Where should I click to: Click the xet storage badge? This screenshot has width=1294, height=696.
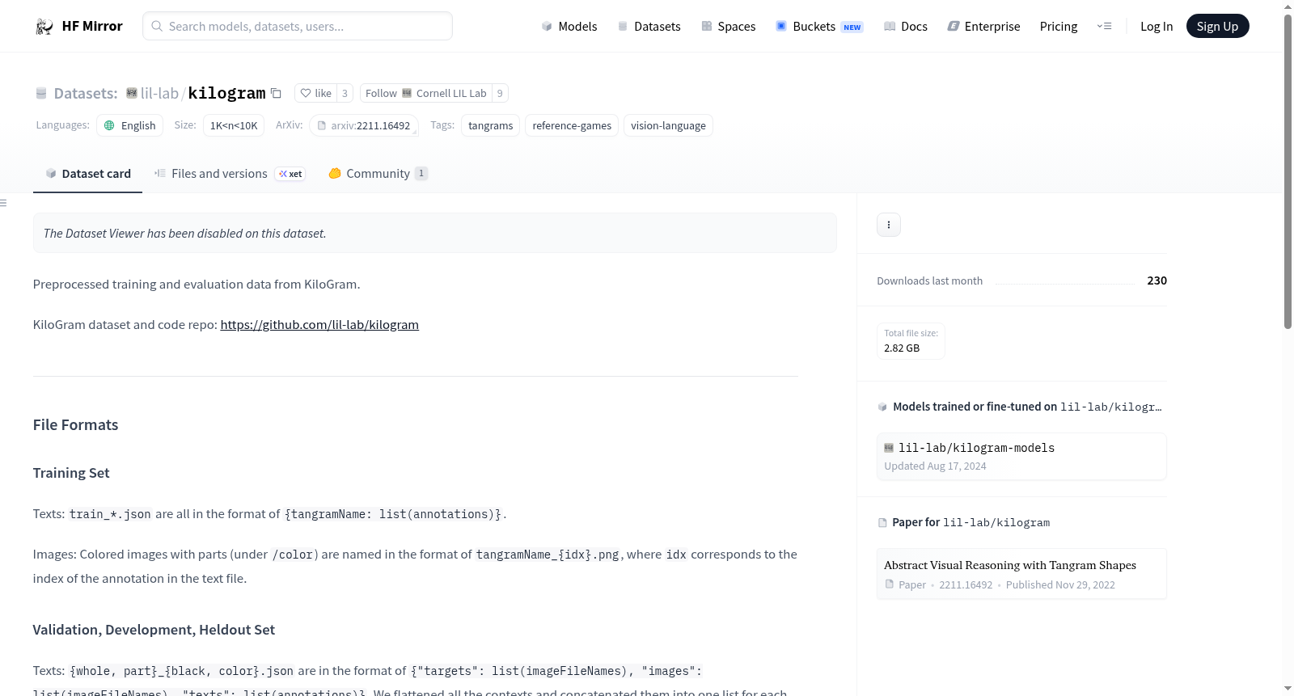290,174
